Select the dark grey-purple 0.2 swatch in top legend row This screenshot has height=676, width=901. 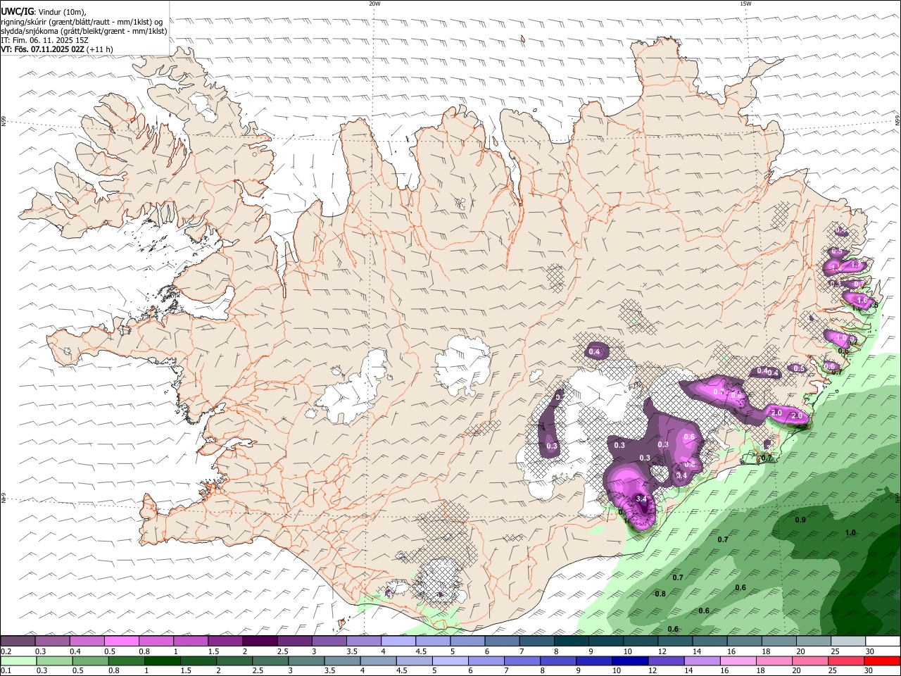pyautogui.click(x=18, y=641)
